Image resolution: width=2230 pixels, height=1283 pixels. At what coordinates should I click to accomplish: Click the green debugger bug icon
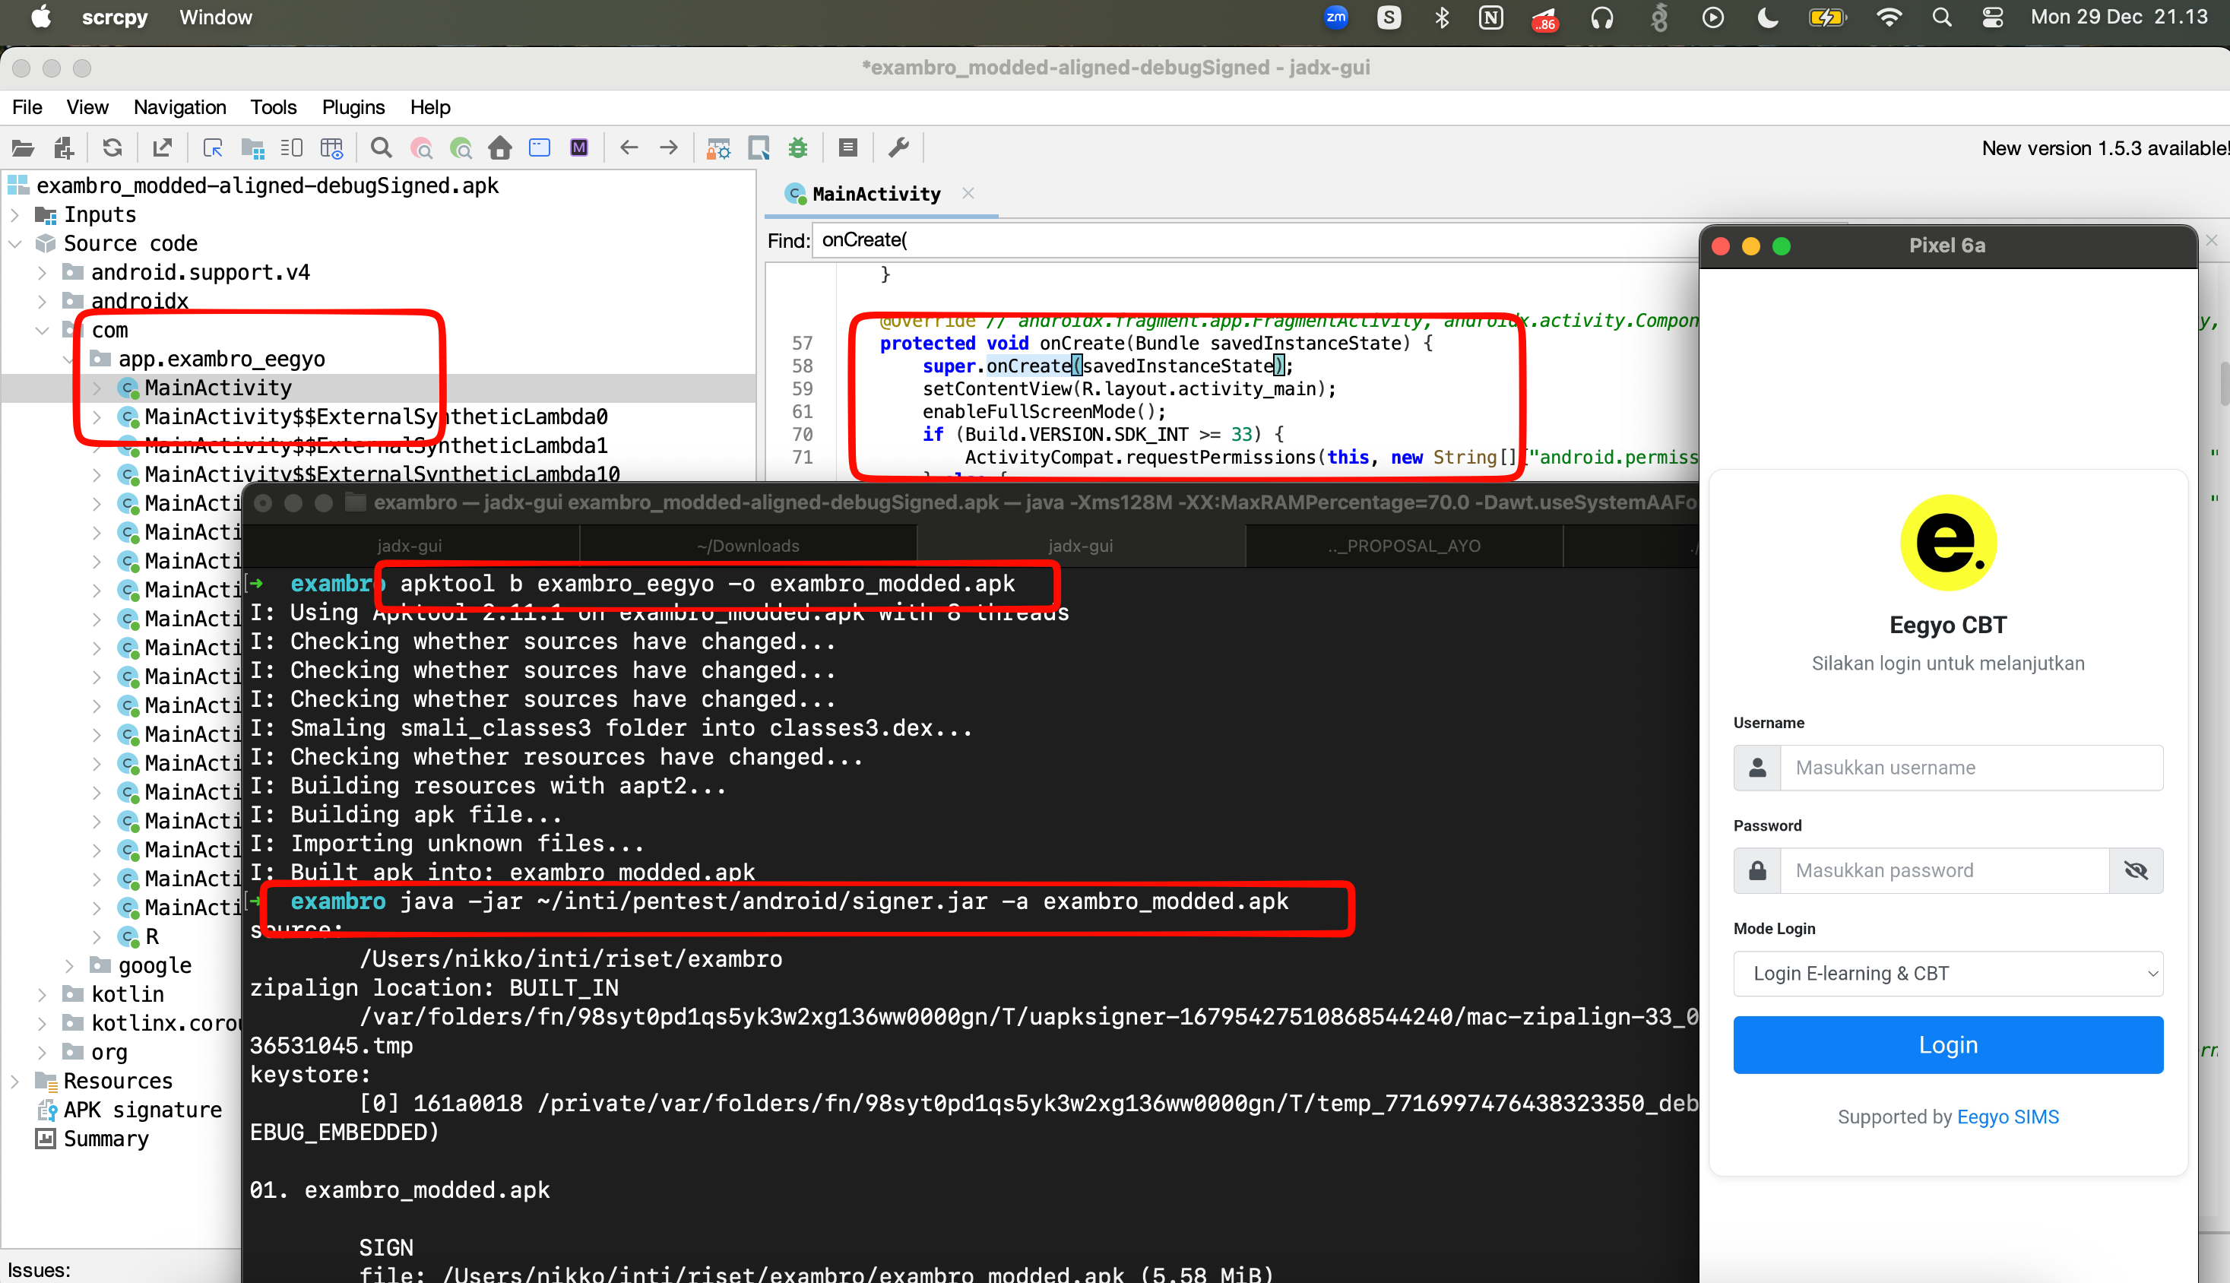click(x=798, y=148)
